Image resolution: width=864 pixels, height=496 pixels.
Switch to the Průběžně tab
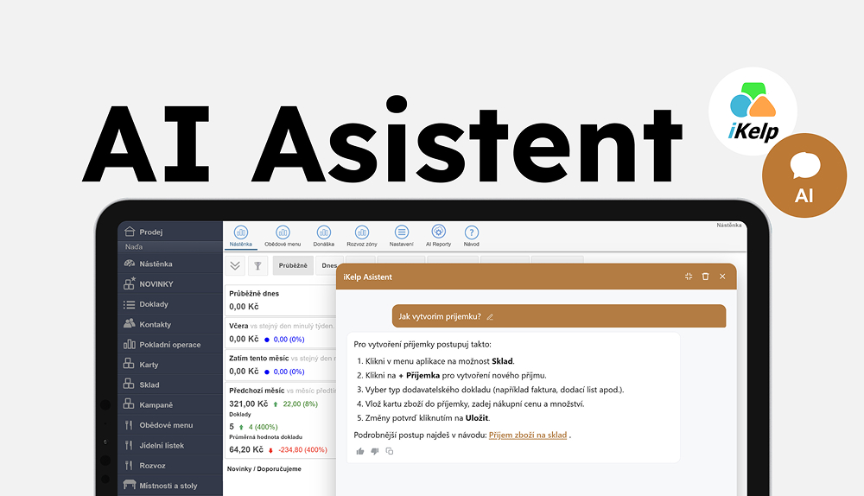coord(293,265)
